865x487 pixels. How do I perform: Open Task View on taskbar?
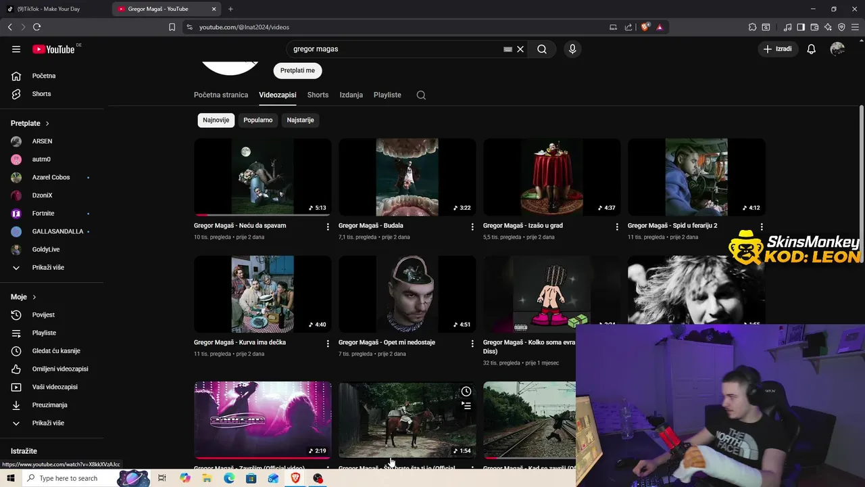click(162, 478)
